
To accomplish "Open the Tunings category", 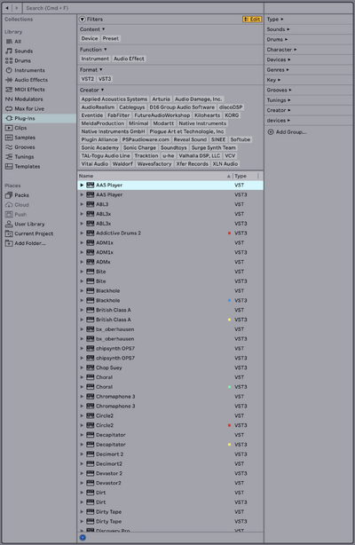I will (x=24, y=157).
